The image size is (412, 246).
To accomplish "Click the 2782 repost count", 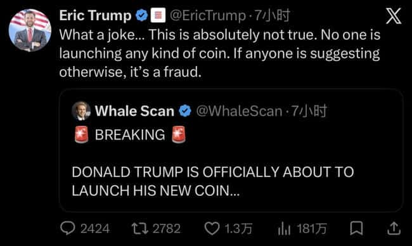I will [167, 228].
